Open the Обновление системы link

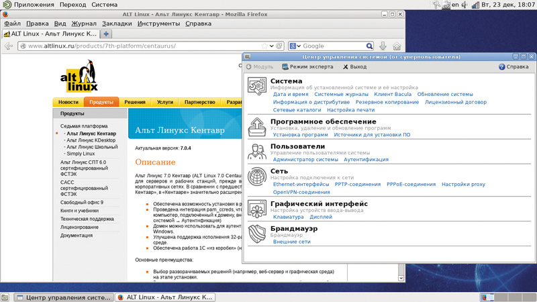pyautogui.click(x=445, y=94)
